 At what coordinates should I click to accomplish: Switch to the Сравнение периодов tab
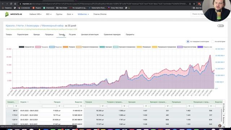click(112, 35)
